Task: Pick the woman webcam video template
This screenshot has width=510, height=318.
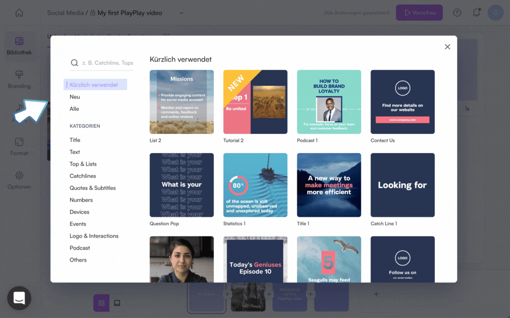Action: point(182,259)
